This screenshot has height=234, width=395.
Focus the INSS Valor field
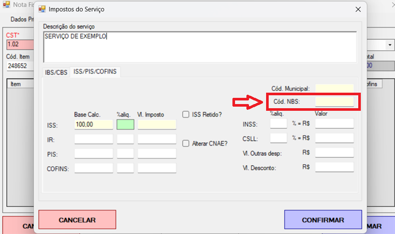pyautogui.click(x=334, y=124)
